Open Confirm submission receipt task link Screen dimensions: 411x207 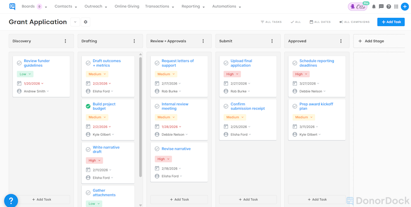[248, 106]
